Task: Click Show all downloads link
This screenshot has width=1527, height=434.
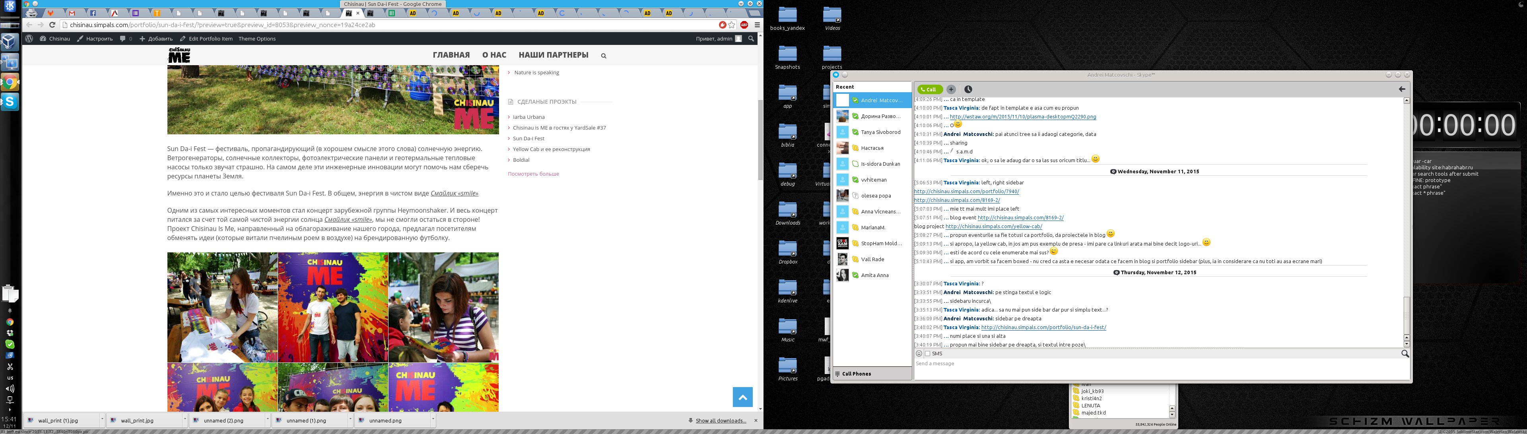Action: pyautogui.click(x=720, y=420)
